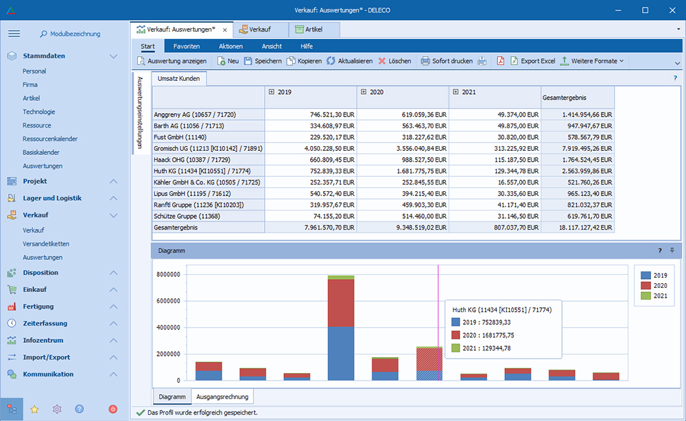Close the Verkauf: Auswertungen tab

point(225,29)
